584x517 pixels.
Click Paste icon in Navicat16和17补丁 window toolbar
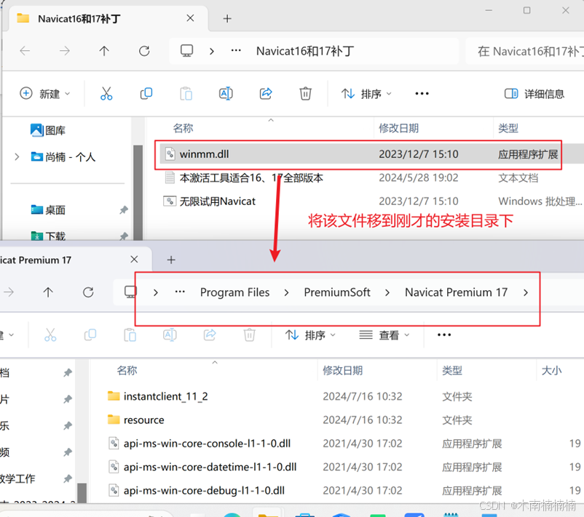click(x=186, y=93)
